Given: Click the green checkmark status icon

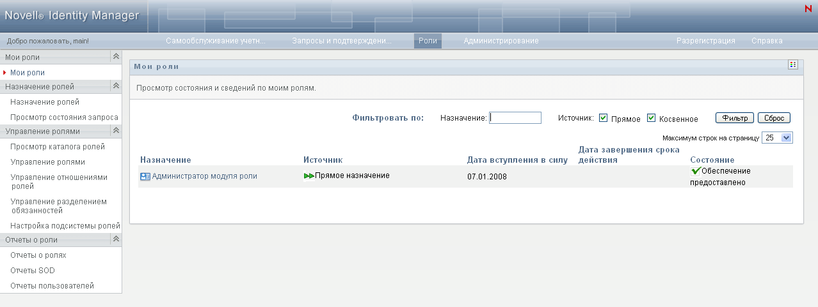Looking at the screenshot, I should coord(696,171).
